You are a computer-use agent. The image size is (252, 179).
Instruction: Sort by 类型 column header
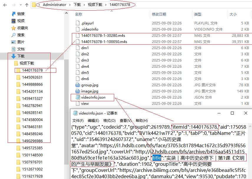[198, 14]
